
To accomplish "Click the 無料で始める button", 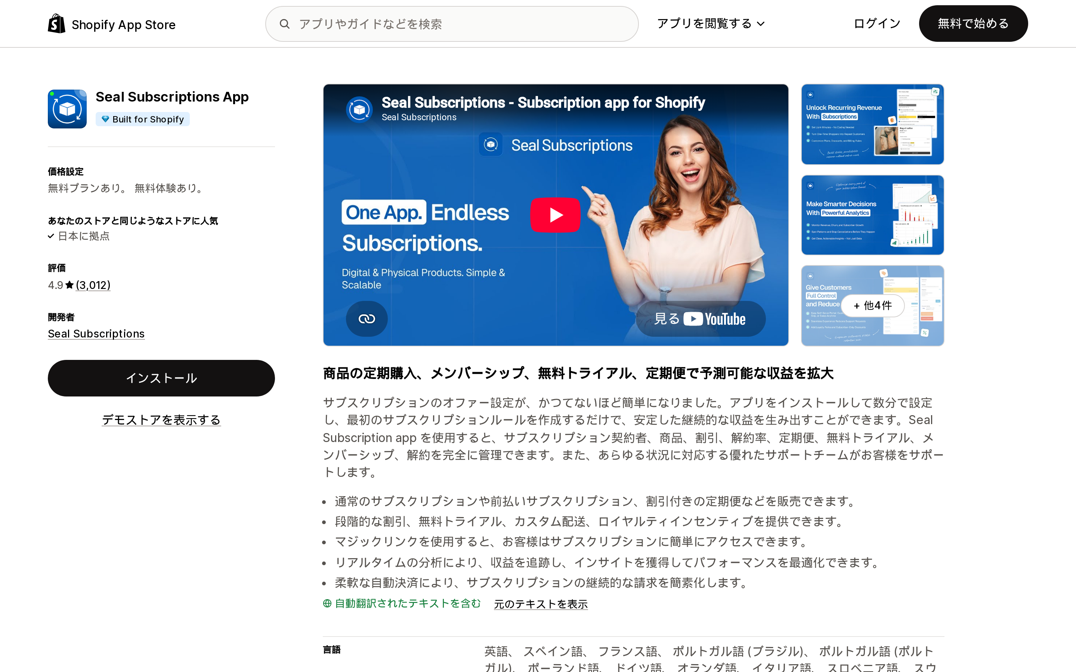I will [x=973, y=24].
